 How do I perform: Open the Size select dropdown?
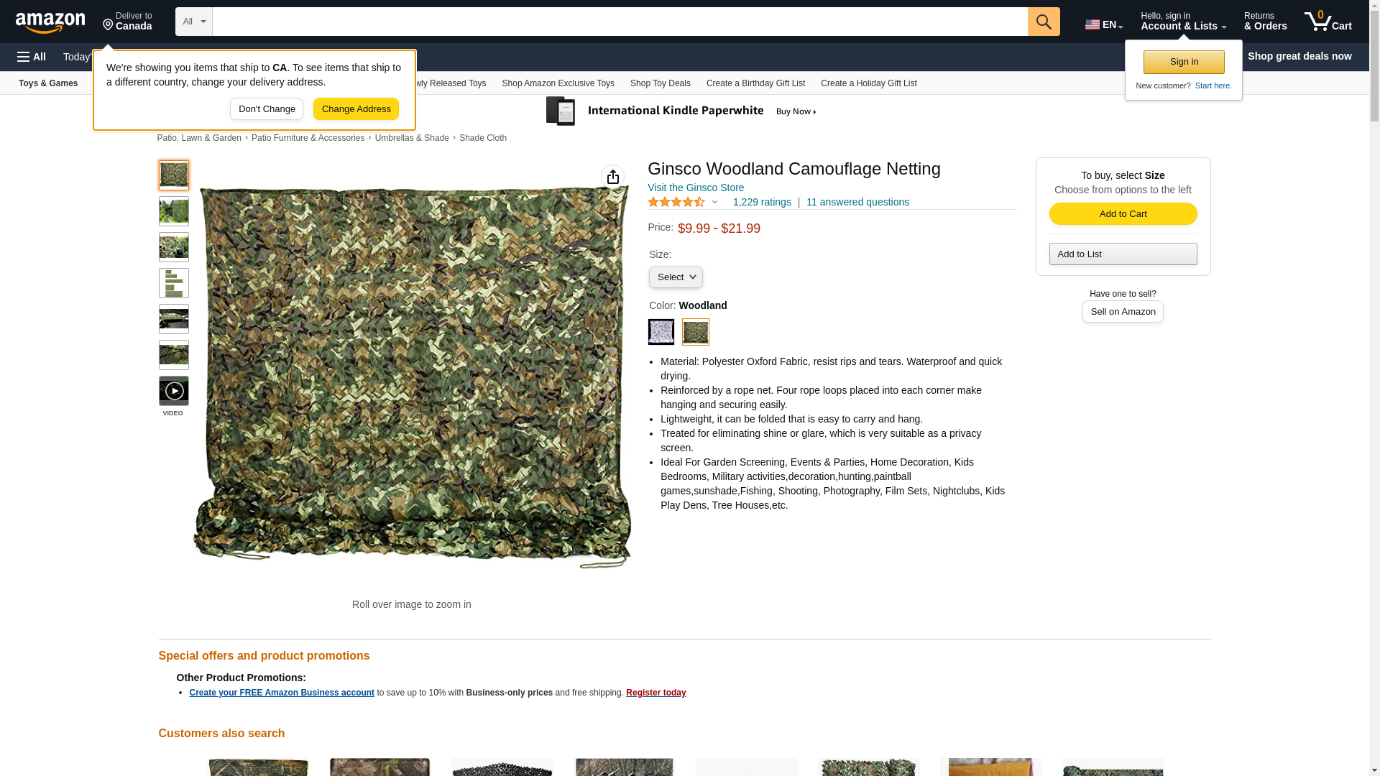point(676,277)
